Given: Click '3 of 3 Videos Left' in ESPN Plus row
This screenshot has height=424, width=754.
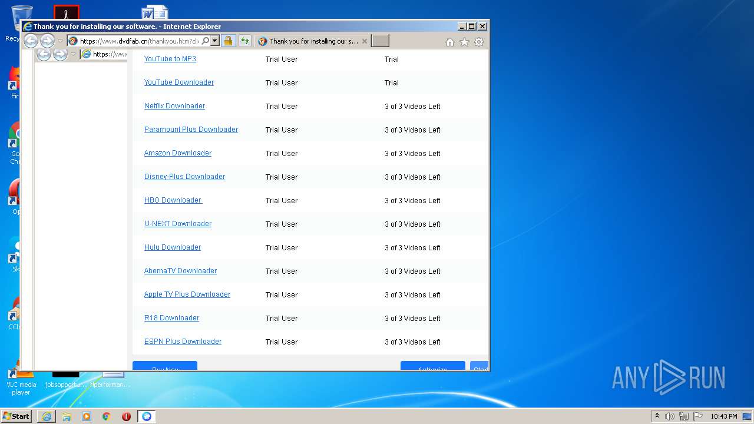Looking at the screenshot, I should click(412, 342).
